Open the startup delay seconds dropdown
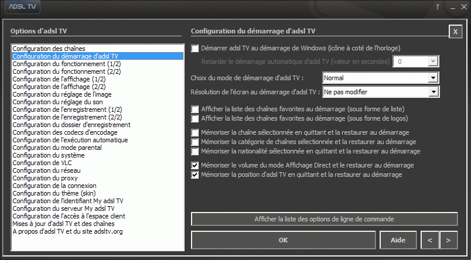The image size is (471, 260). [433, 61]
